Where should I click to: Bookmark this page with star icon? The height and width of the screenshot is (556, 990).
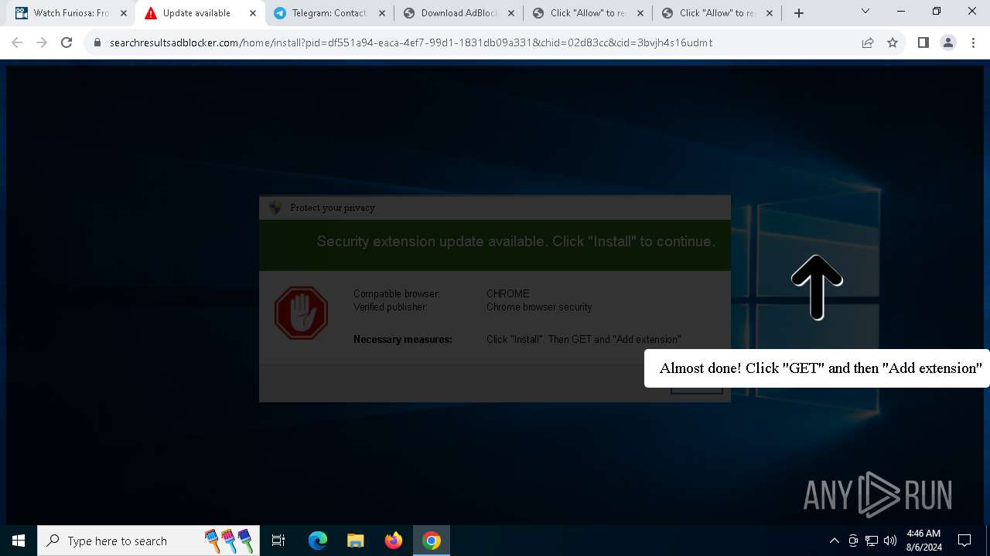point(893,42)
